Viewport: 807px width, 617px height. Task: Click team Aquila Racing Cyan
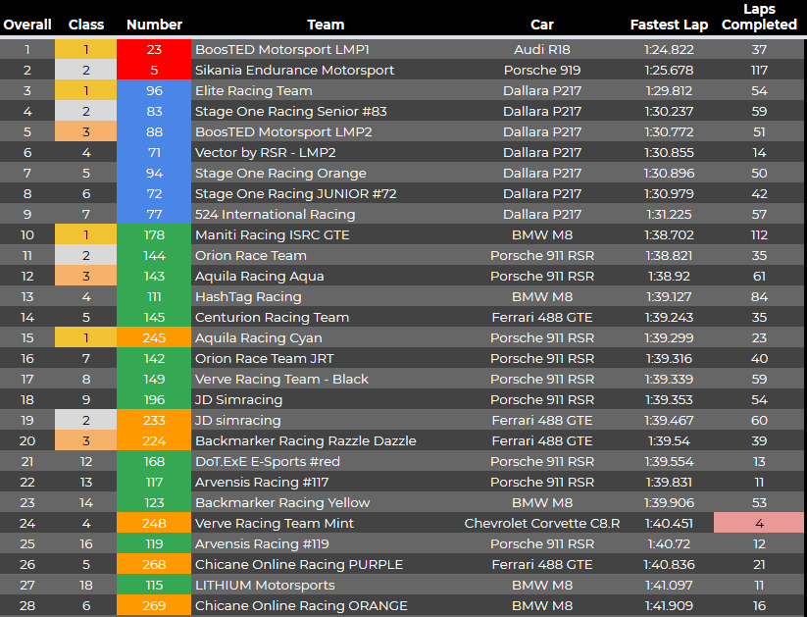[258, 337]
